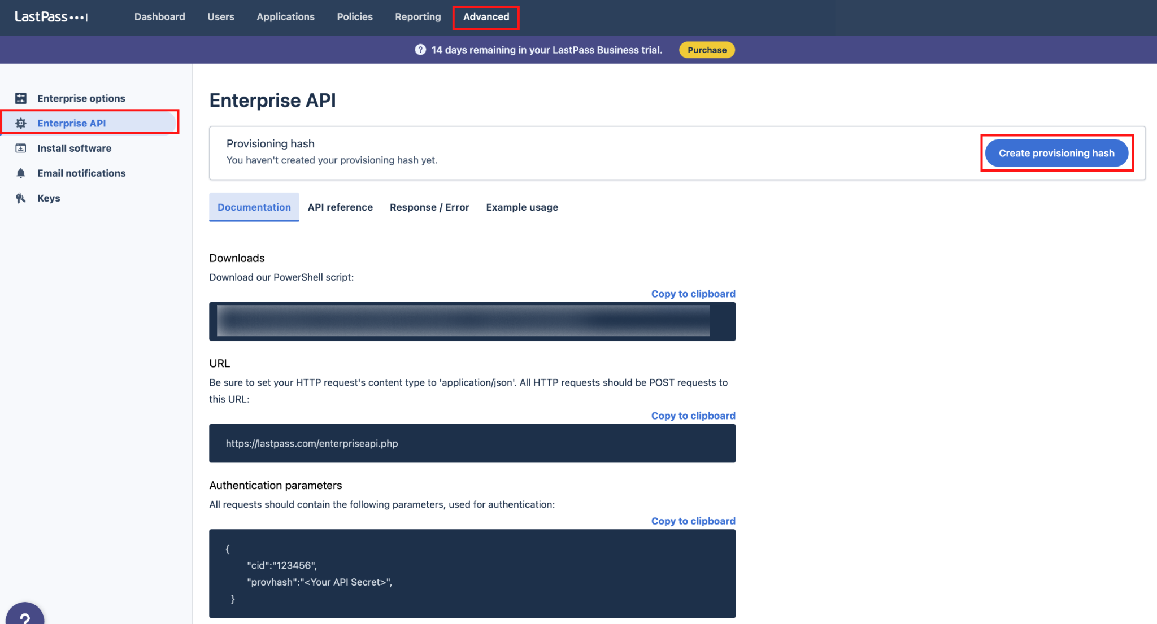Open the Applications menu item

coord(286,17)
